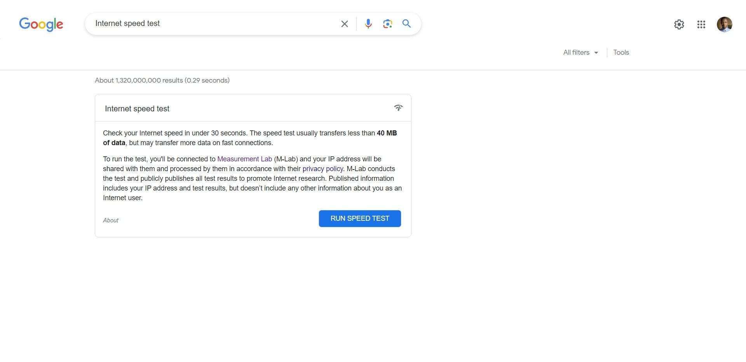Click the network speed icon on the card
The height and width of the screenshot is (362, 746).
pyautogui.click(x=398, y=108)
